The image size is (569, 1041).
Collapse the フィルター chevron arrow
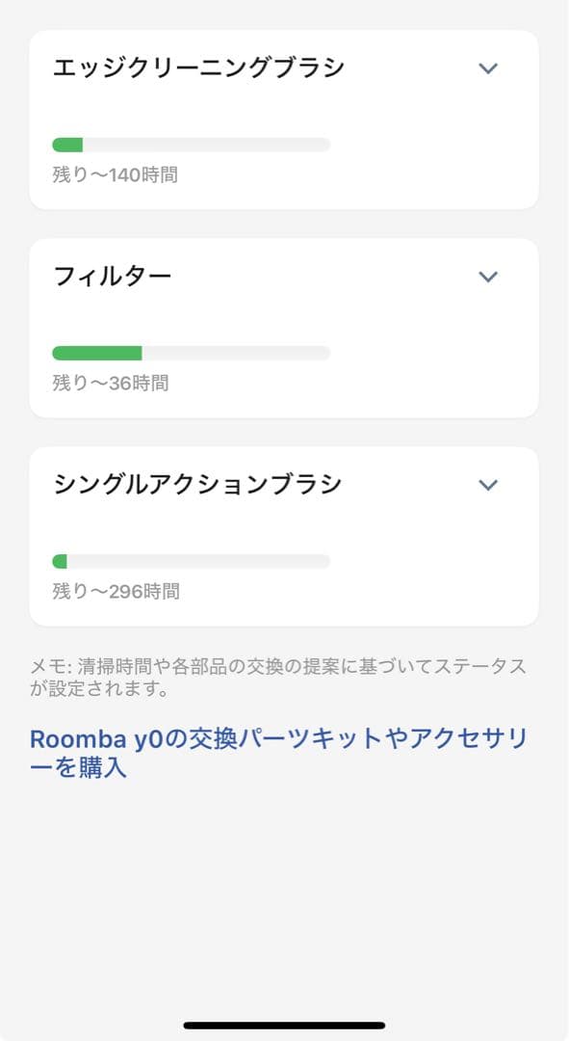488,277
